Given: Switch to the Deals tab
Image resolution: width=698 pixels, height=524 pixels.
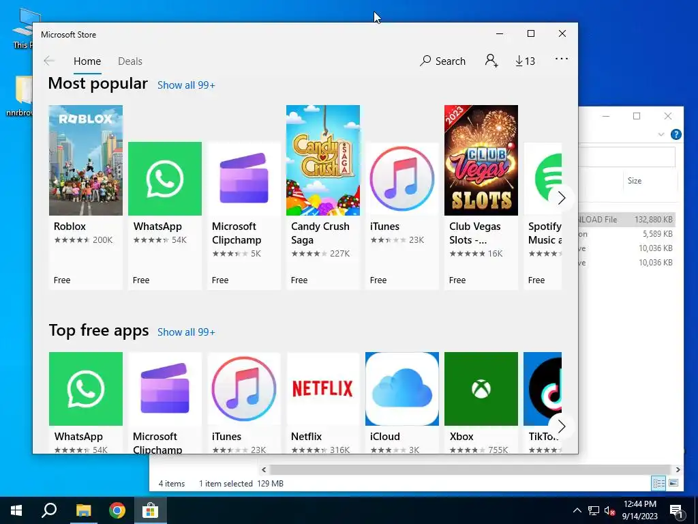Looking at the screenshot, I should [130, 61].
